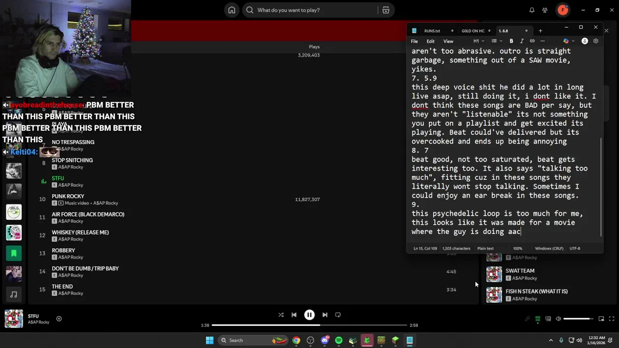This screenshot has width=619, height=348.
Task: Adjust Spotify volume slider
Action: pos(578,319)
